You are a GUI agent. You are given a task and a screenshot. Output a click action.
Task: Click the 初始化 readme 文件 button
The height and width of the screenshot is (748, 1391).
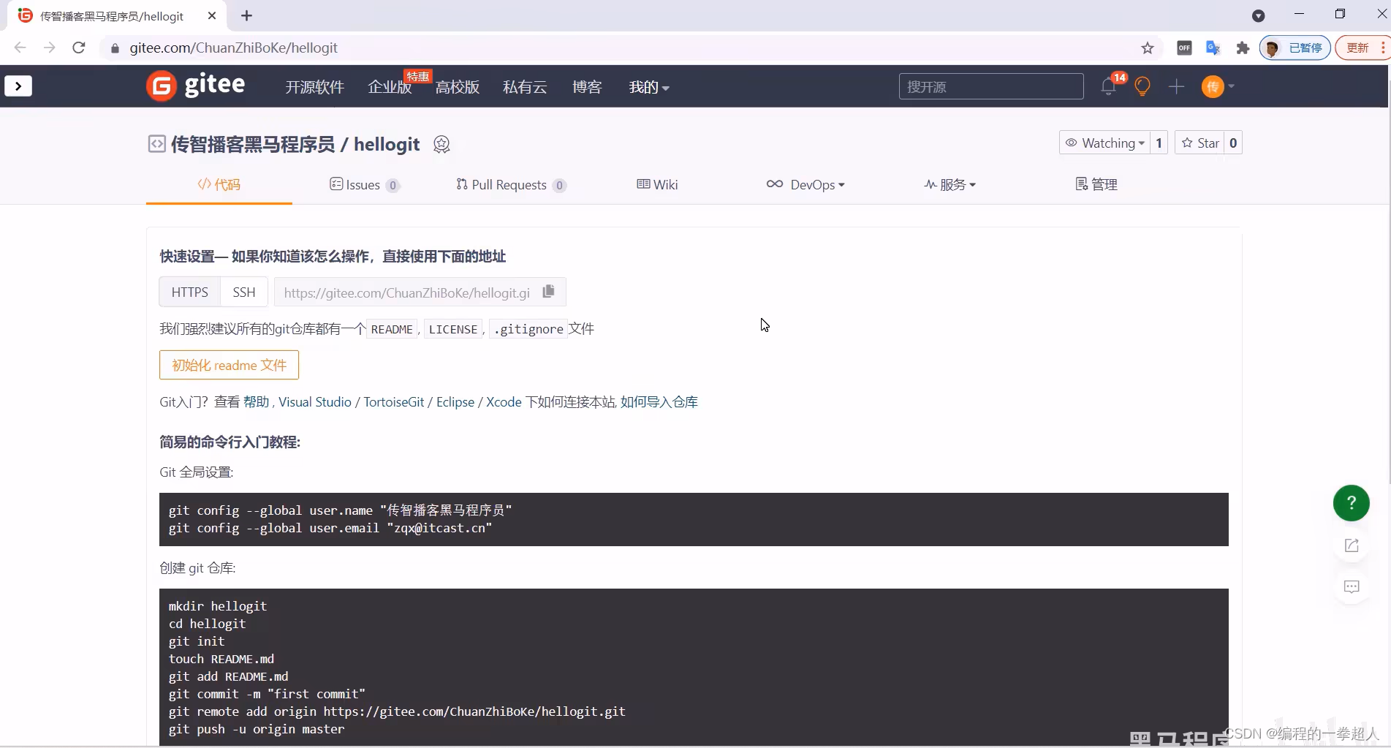[x=229, y=365]
